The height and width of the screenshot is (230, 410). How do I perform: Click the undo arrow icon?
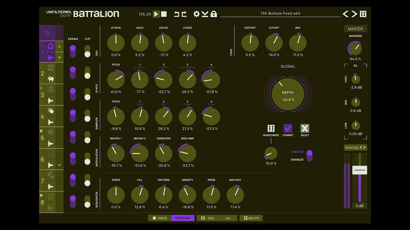click(x=176, y=14)
